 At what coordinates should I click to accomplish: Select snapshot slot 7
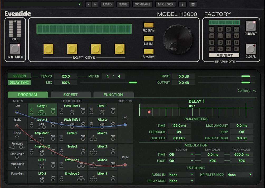point(228,36)
